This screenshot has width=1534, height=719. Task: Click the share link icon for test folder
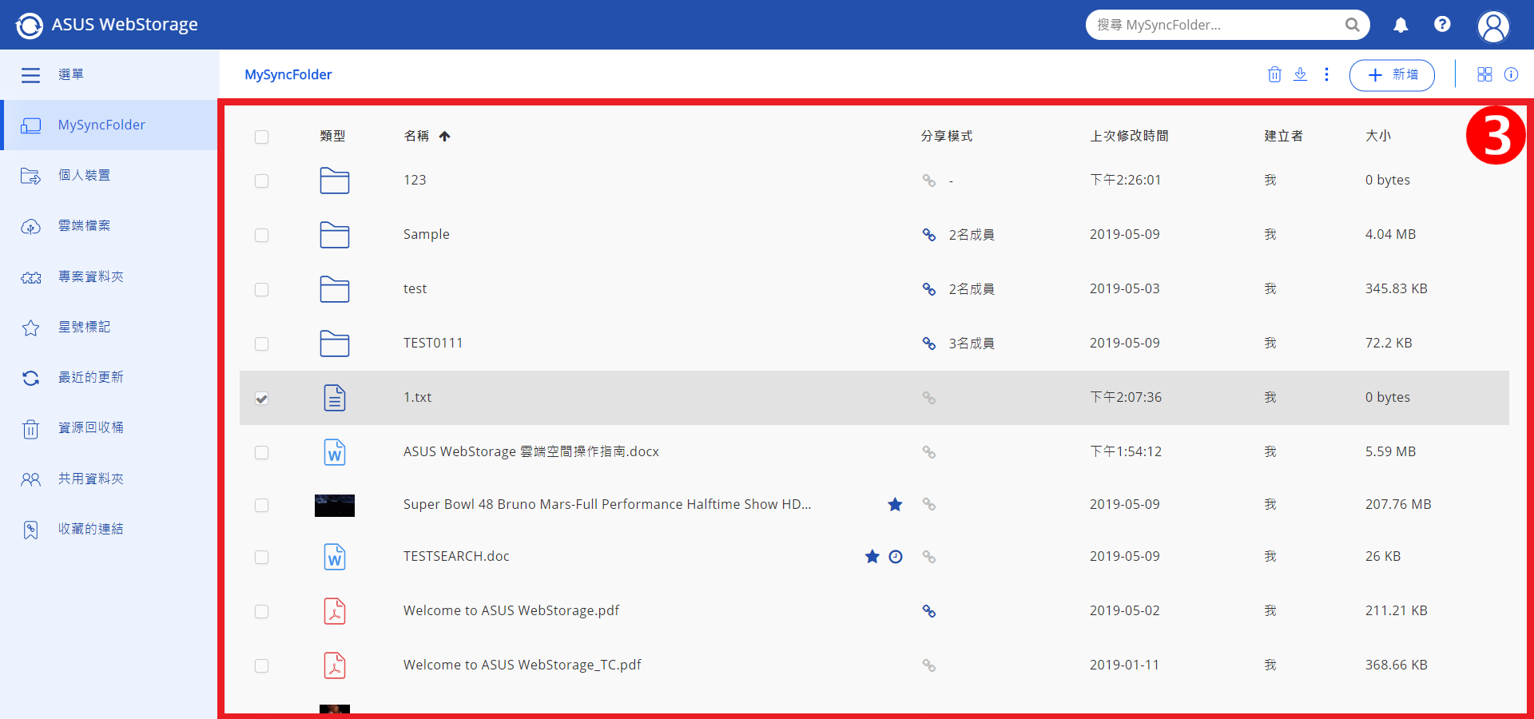click(x=929, y=289)
